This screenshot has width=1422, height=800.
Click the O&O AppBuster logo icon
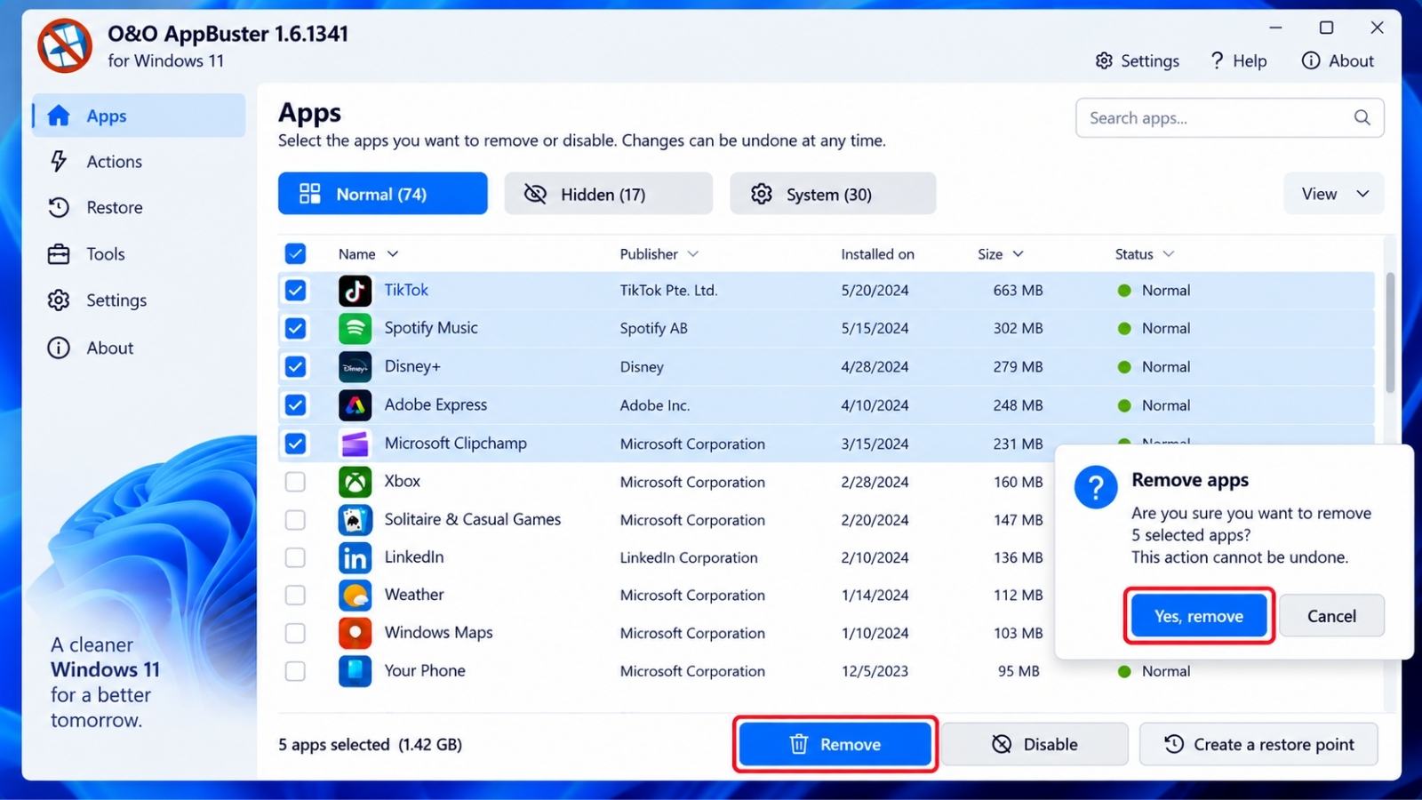tap(65, 46)
